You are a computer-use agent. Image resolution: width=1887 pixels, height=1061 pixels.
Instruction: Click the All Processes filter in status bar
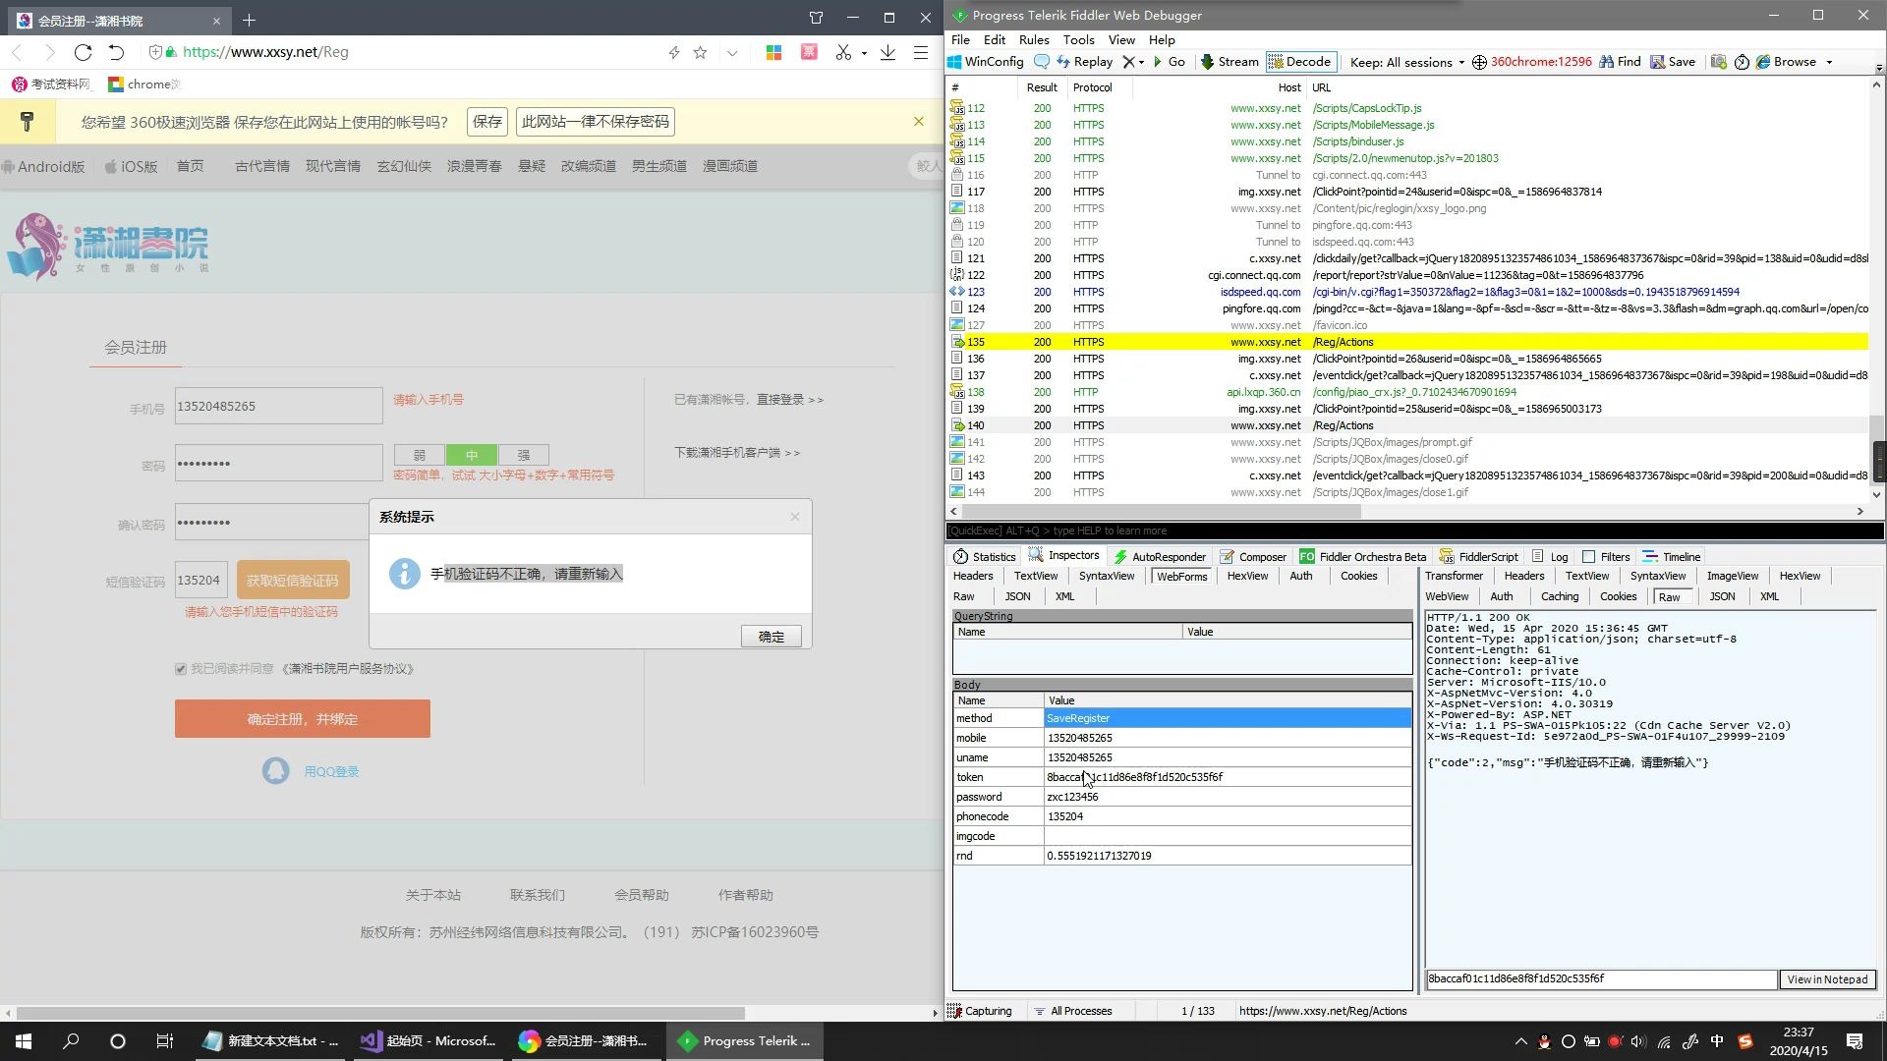(1073, 1011)
